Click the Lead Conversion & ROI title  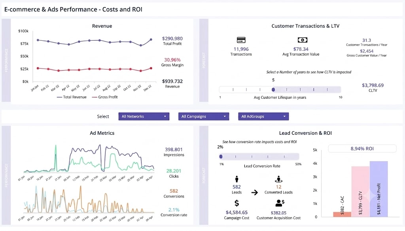tap(305, 133)
